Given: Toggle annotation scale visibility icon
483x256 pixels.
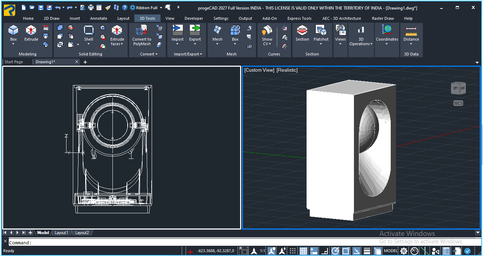Looking at the screenshot, I should click(272, 251).
